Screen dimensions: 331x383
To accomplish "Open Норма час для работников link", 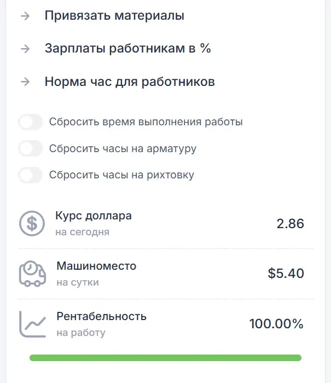I will 130,82.
